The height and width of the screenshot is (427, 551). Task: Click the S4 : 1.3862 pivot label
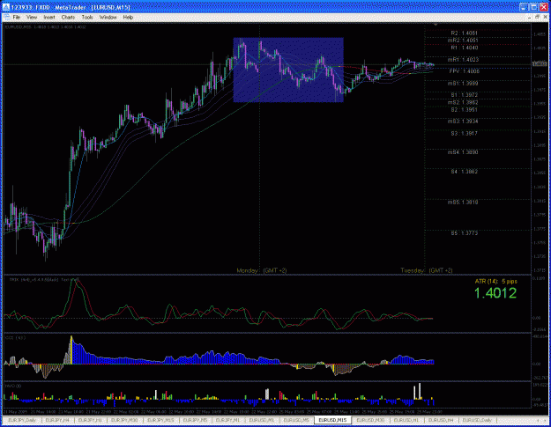point(465,172)
